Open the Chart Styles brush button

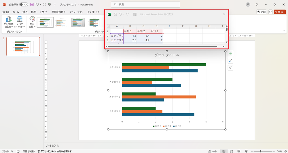point(230,61)
